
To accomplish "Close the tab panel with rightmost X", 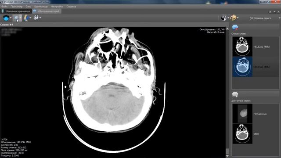I will [278, 12].
